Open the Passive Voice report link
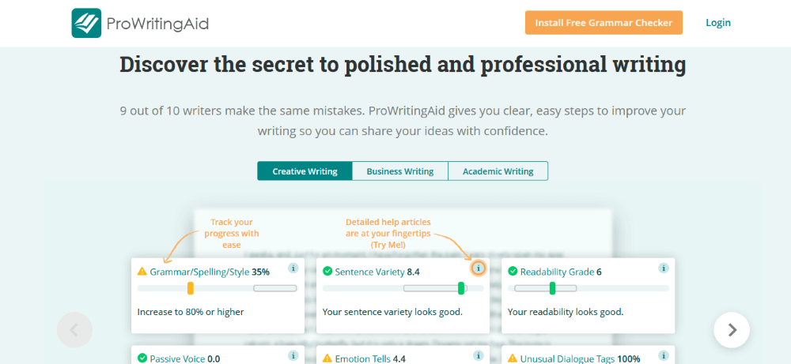Image resolution: width=791 pixels, height=364 pixels. click(177, 359)
